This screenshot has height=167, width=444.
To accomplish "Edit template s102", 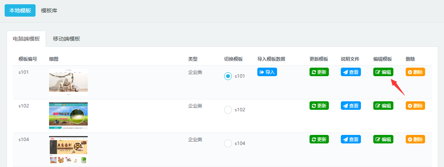I will coord(383,106).
